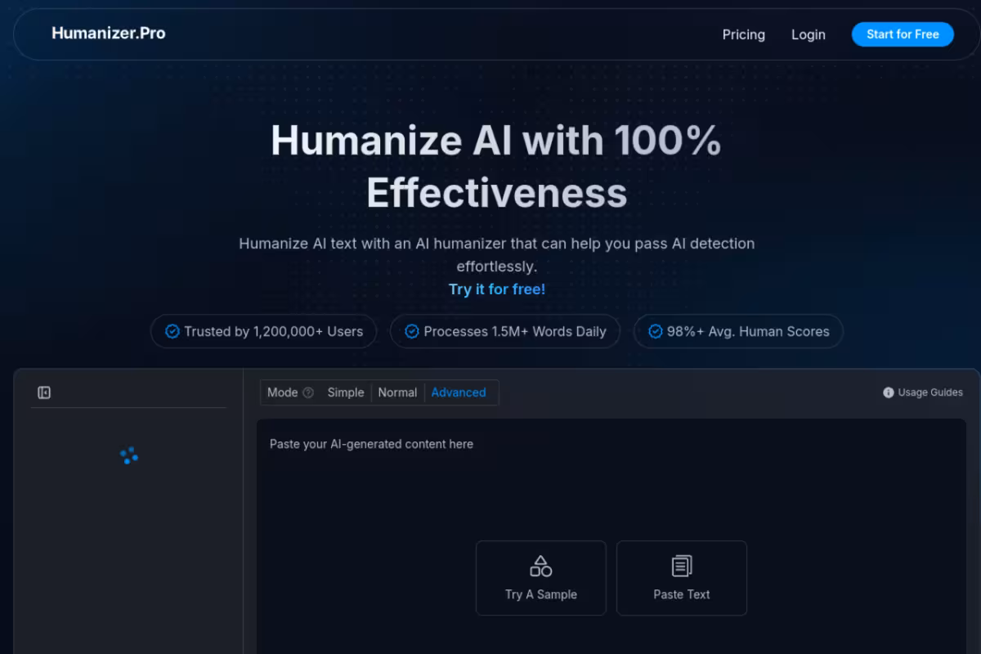Click into the Paste your AI-generated content text area

point(611,536)
